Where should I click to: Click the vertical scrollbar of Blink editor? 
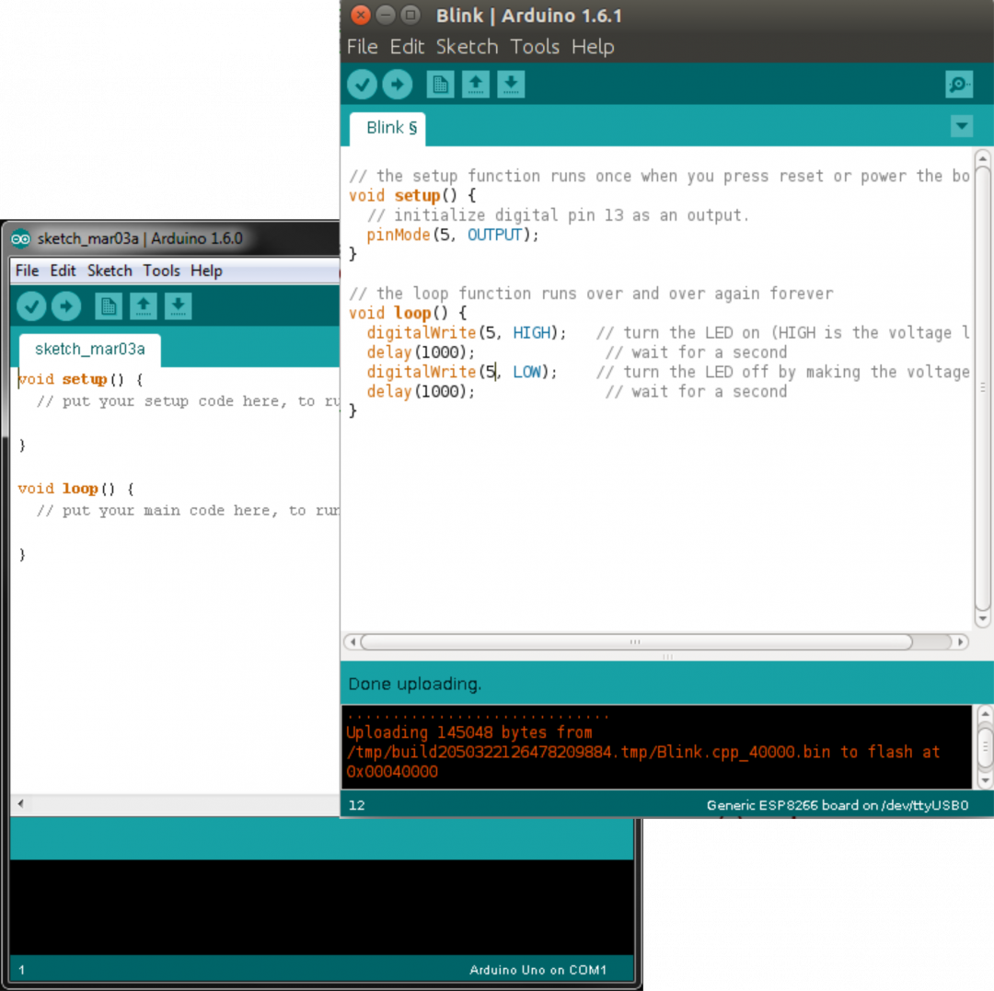[982, 386]
